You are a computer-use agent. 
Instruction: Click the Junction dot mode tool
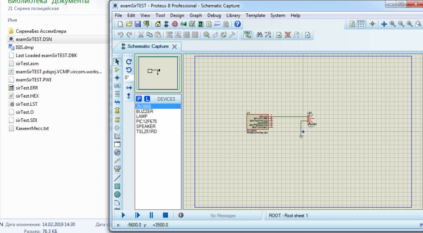click(117, 78)
